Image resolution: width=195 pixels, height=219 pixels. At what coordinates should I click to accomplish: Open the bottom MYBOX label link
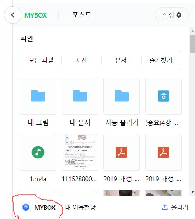(x=45, y=208)
